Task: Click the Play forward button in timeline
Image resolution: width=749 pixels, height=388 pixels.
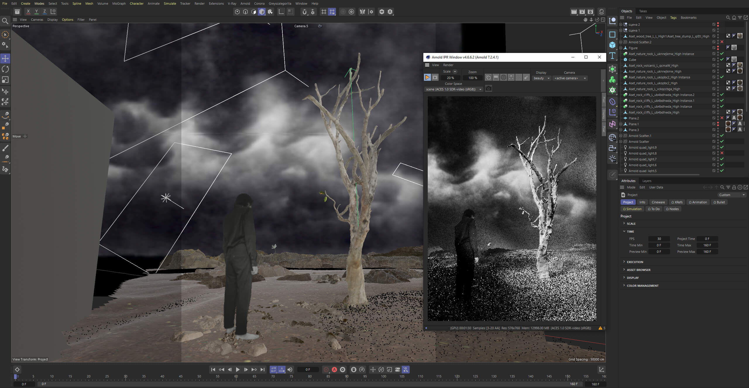Action: tap(238, 370)
